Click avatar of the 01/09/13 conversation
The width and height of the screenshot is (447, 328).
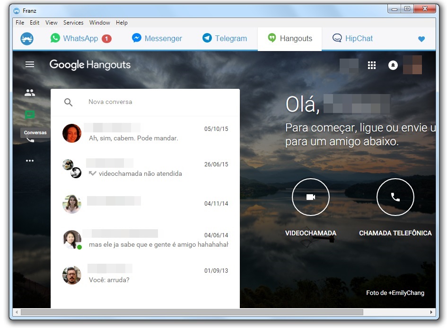pyautogui.click(x=72, y=275)
